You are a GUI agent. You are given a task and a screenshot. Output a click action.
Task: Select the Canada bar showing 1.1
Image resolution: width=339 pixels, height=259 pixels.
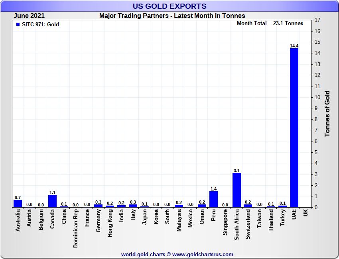point(52,201)
